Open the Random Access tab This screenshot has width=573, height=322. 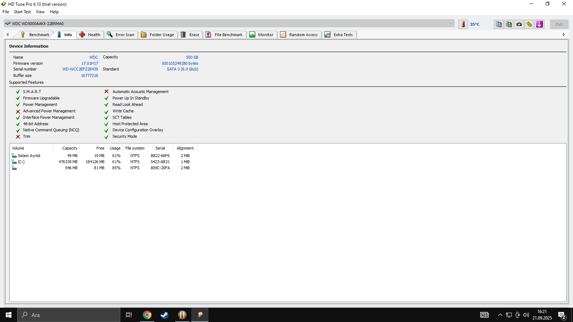299,35
